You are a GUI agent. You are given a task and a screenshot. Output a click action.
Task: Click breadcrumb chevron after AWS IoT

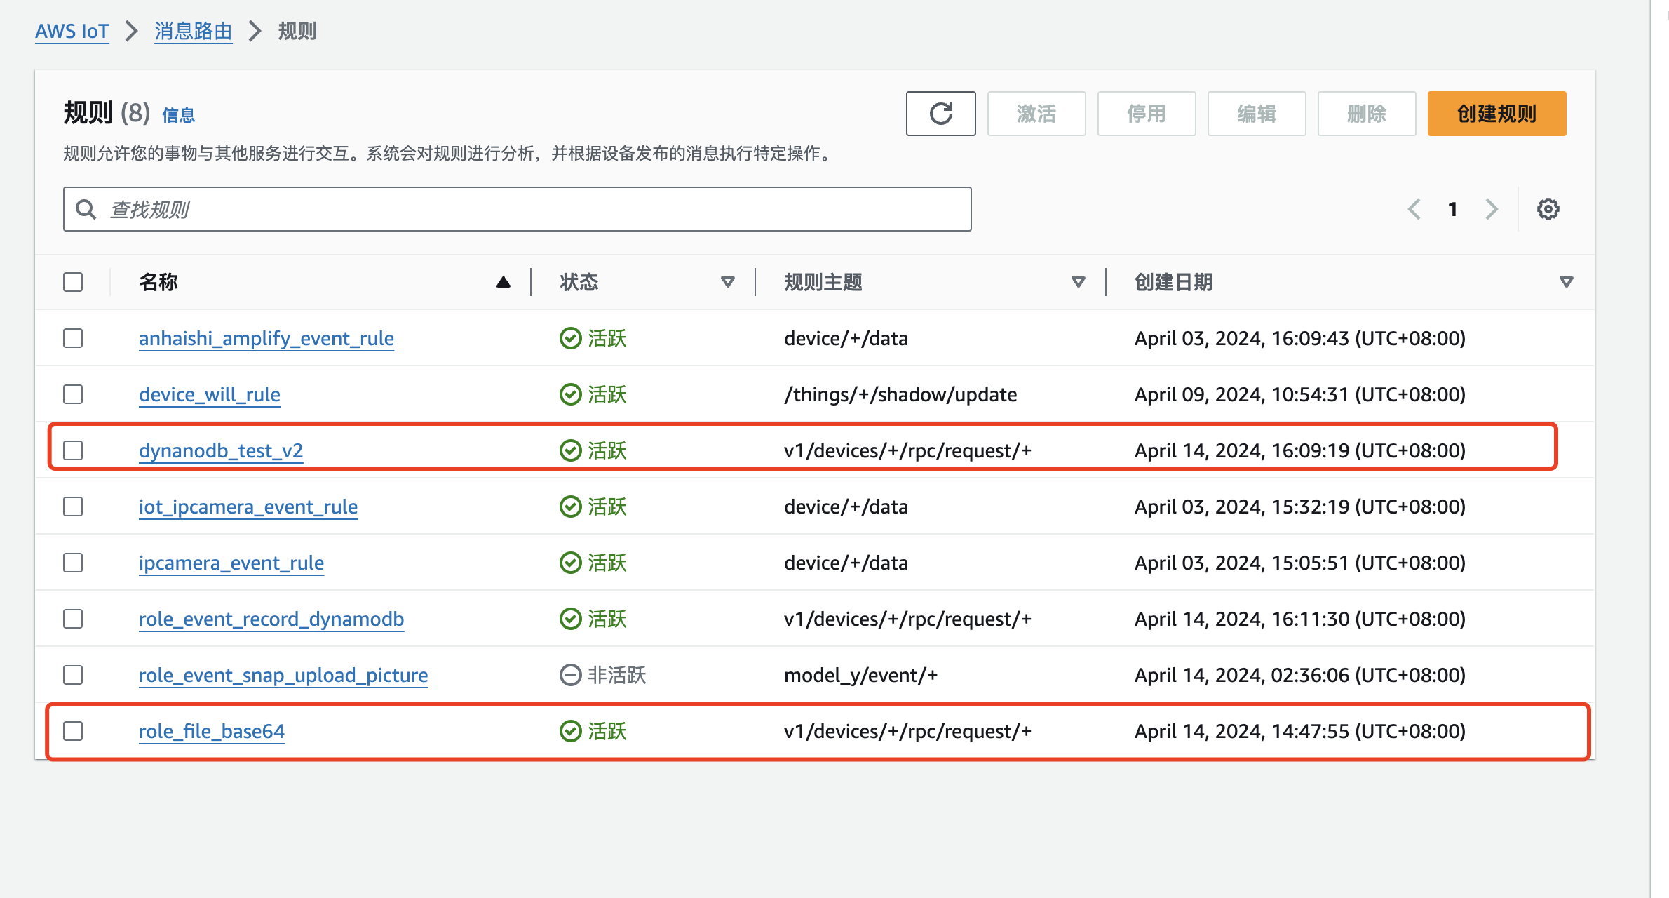[x=131, y=32]
